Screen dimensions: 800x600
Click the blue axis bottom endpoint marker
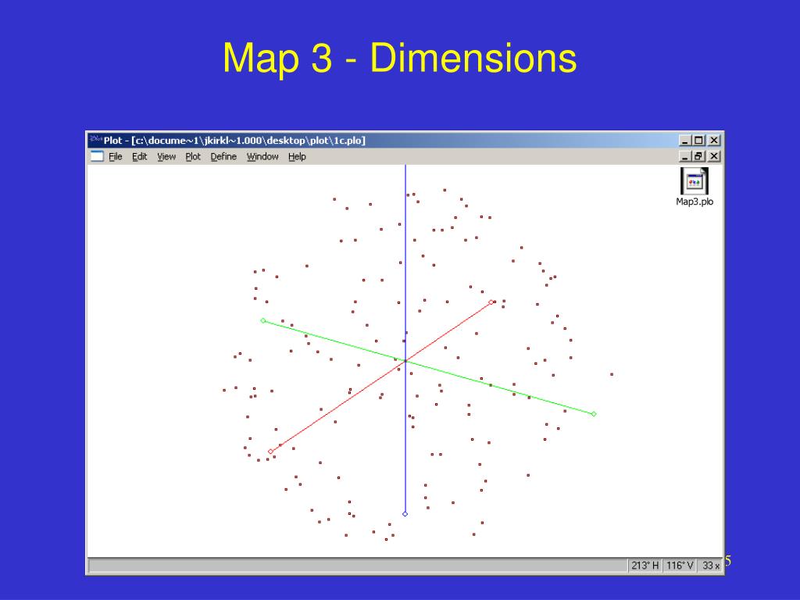pos(405,514)
